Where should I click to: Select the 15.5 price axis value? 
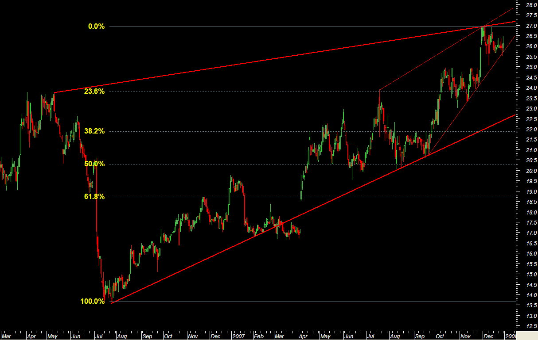tap(531, 264)
